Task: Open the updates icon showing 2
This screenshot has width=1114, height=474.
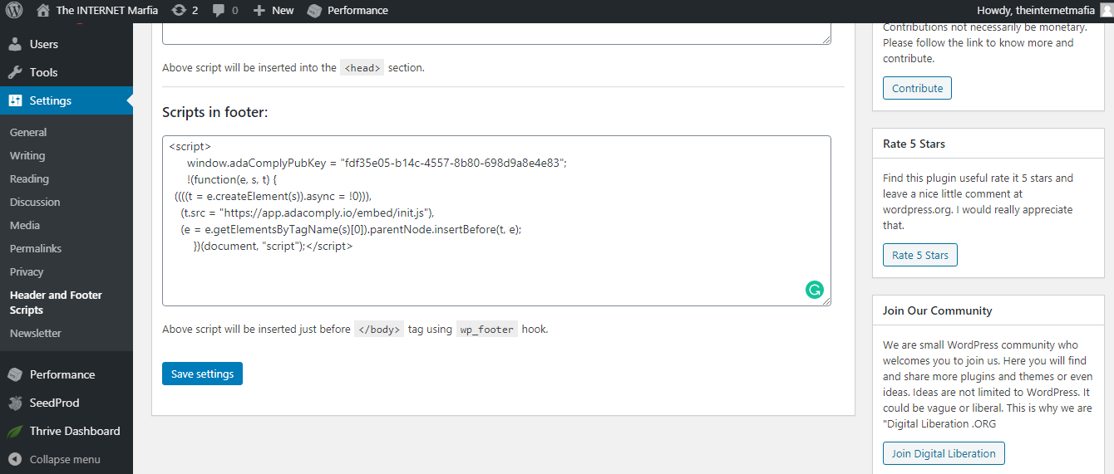Action: click(179, 11)
